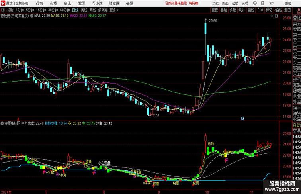Switch to 15分钟 period
Screen dimensions: 301x194
41,10
